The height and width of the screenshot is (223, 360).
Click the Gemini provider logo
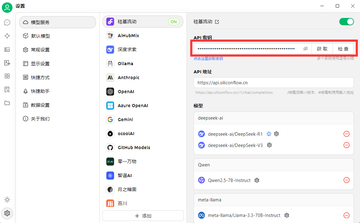[110, 120]
